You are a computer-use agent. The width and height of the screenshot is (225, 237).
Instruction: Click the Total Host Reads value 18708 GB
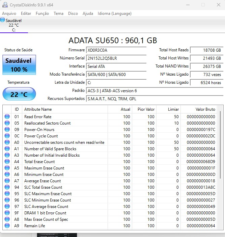click(x=206, y=50)
